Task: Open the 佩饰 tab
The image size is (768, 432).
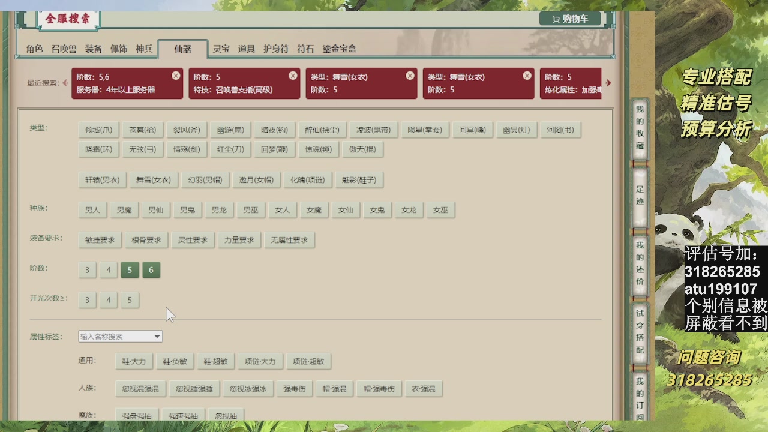Action: (119, 49)
